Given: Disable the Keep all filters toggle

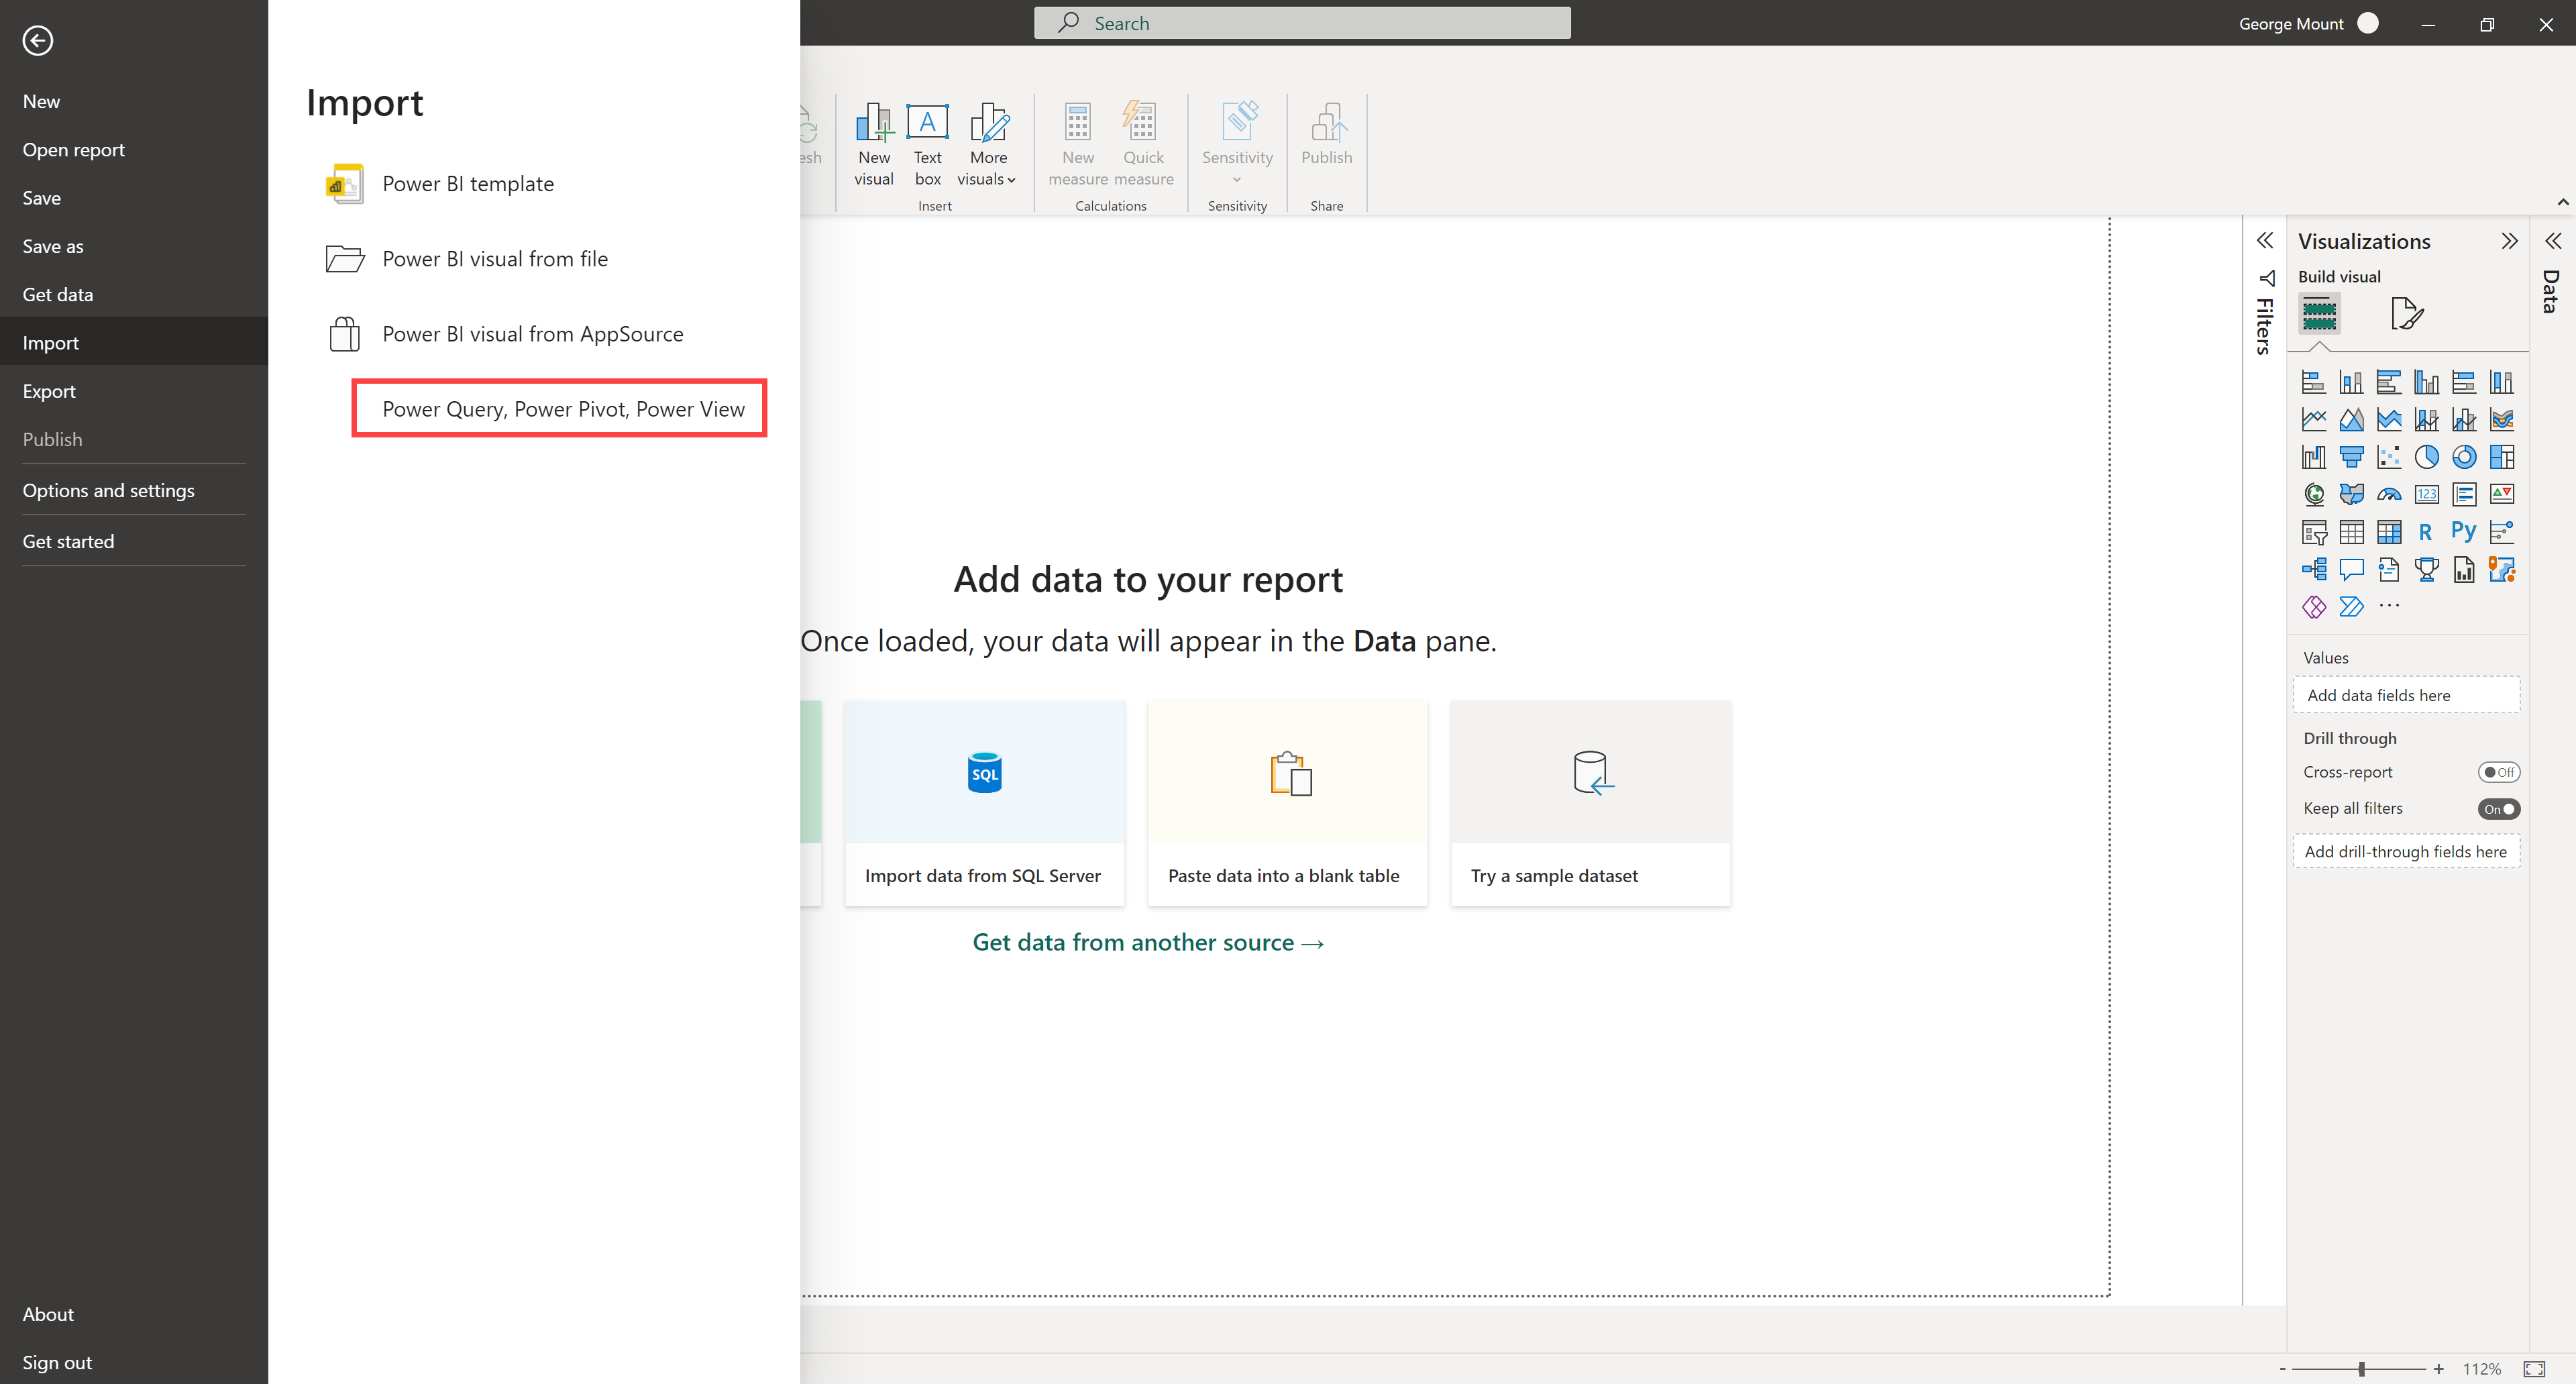Looking at the screenshot, I should click(x=2498, y=809).
